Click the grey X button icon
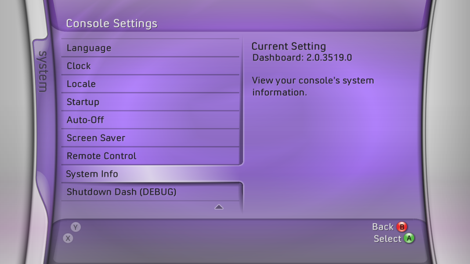The height and width of the screenshot is (264, 470). (68, 238)
